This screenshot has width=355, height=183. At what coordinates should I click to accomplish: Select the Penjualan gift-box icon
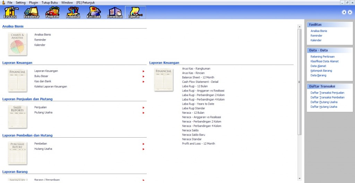[52, 12]
